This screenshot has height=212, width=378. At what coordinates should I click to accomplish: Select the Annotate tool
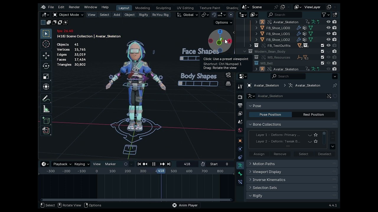click(x=46, y=98)
